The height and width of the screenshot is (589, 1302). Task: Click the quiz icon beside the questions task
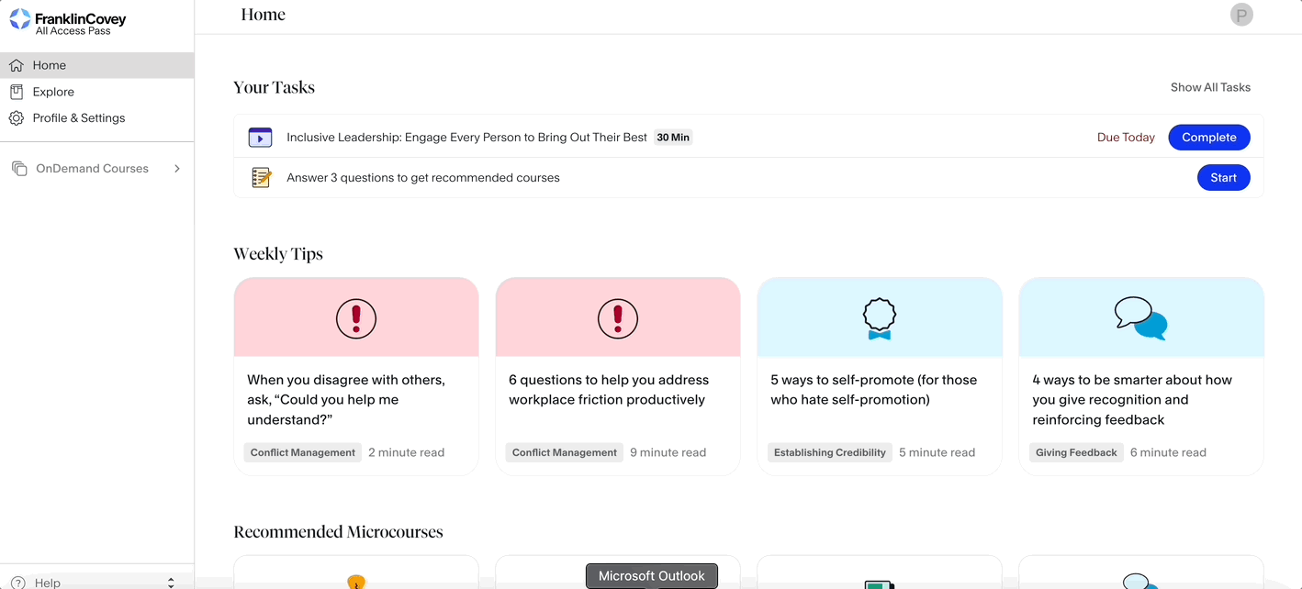click(261, 177)
